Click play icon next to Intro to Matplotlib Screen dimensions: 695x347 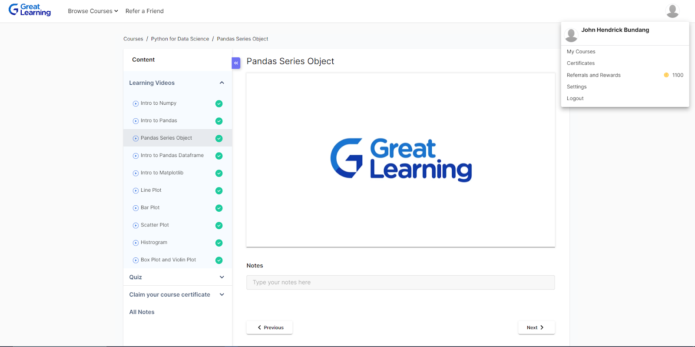[x=136, y=173]
